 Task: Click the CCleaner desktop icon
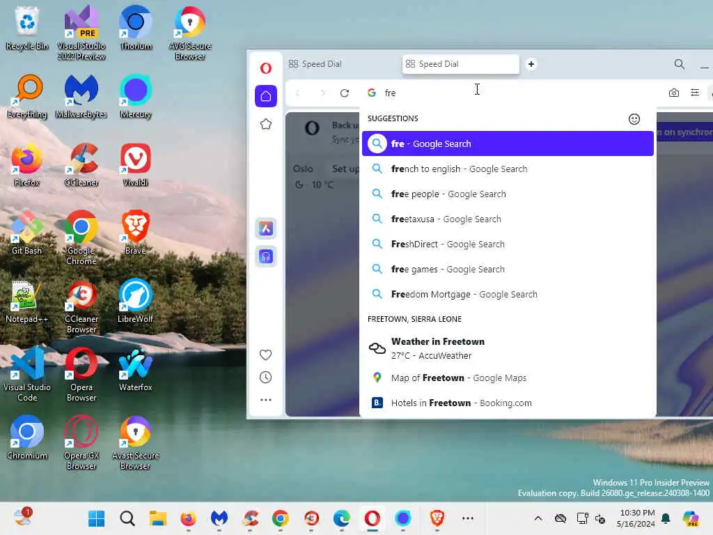point(81,164)
